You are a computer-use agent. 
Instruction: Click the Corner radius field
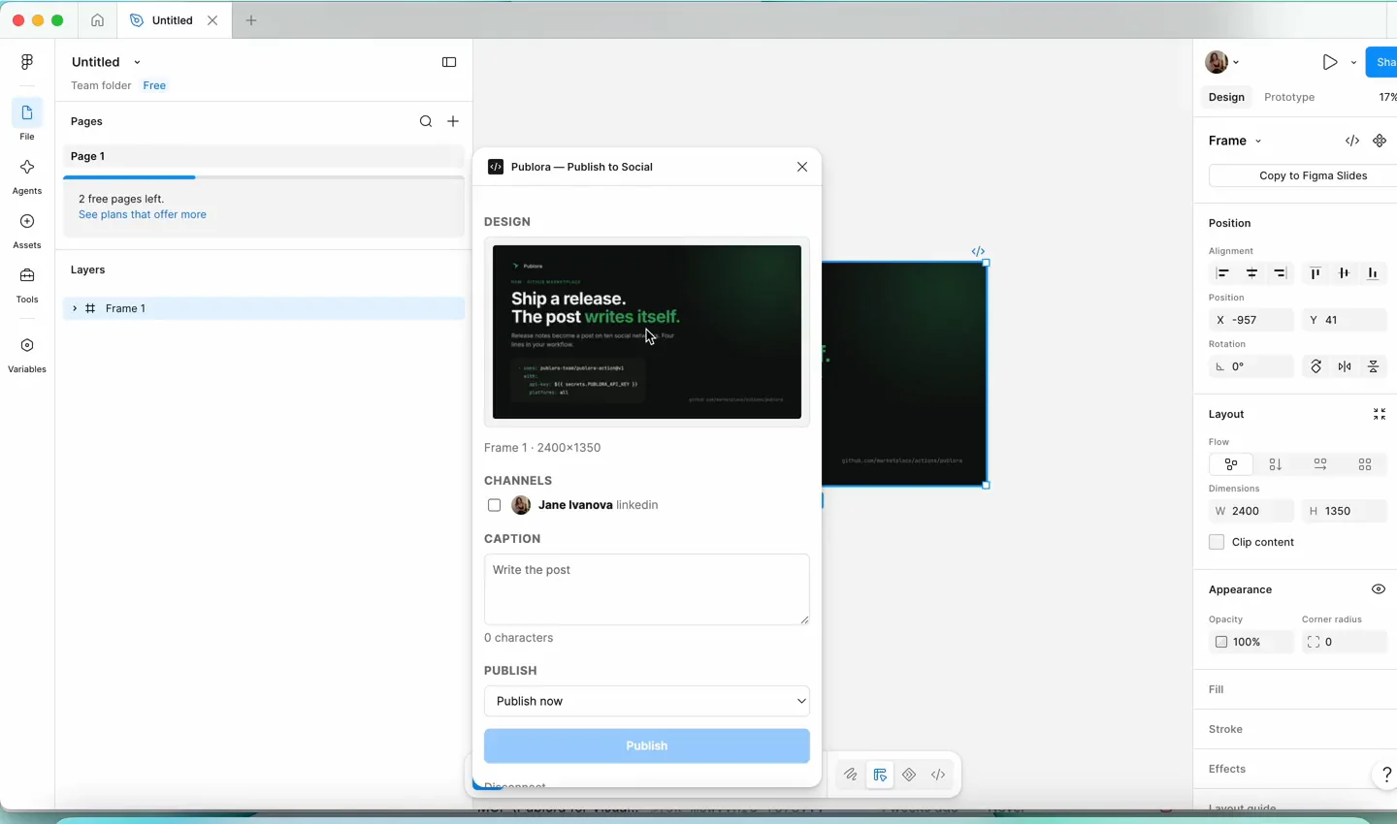pos(1345,642)
